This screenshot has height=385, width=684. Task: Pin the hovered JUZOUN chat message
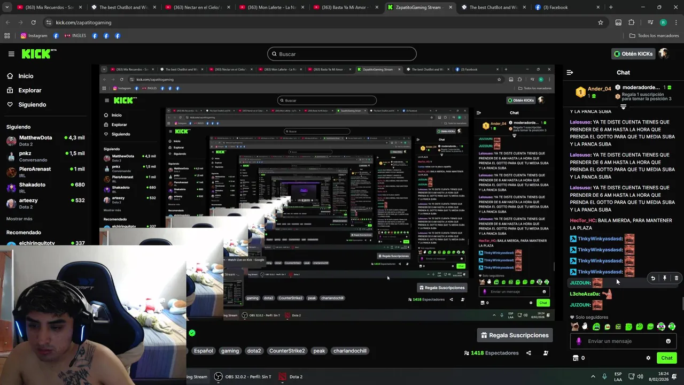point(665,278)
